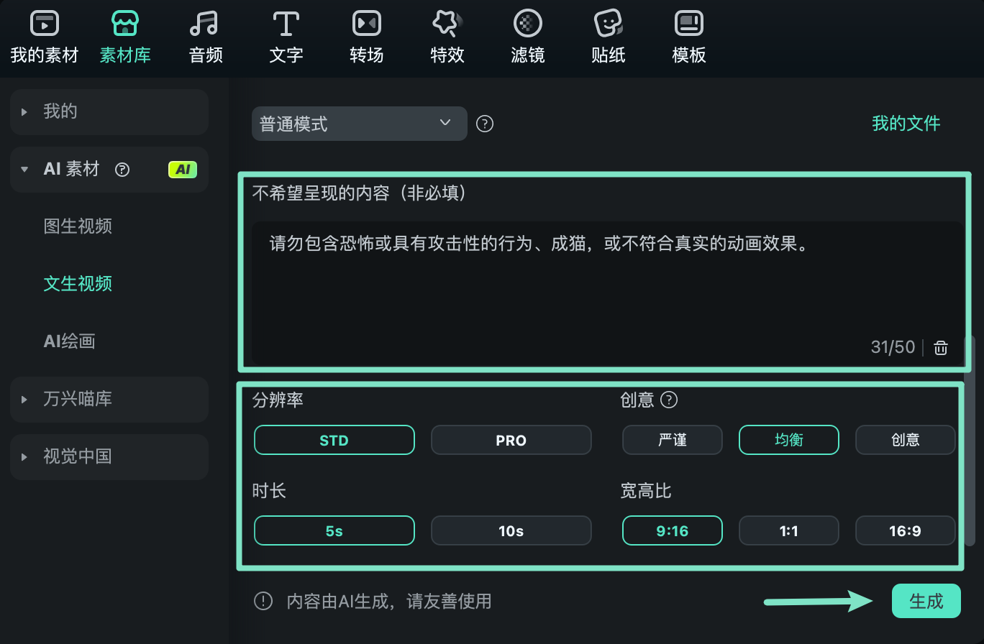Select the 16:9 aspect ratio
This screenshot has width=984, height=644.
pos(905,530)
